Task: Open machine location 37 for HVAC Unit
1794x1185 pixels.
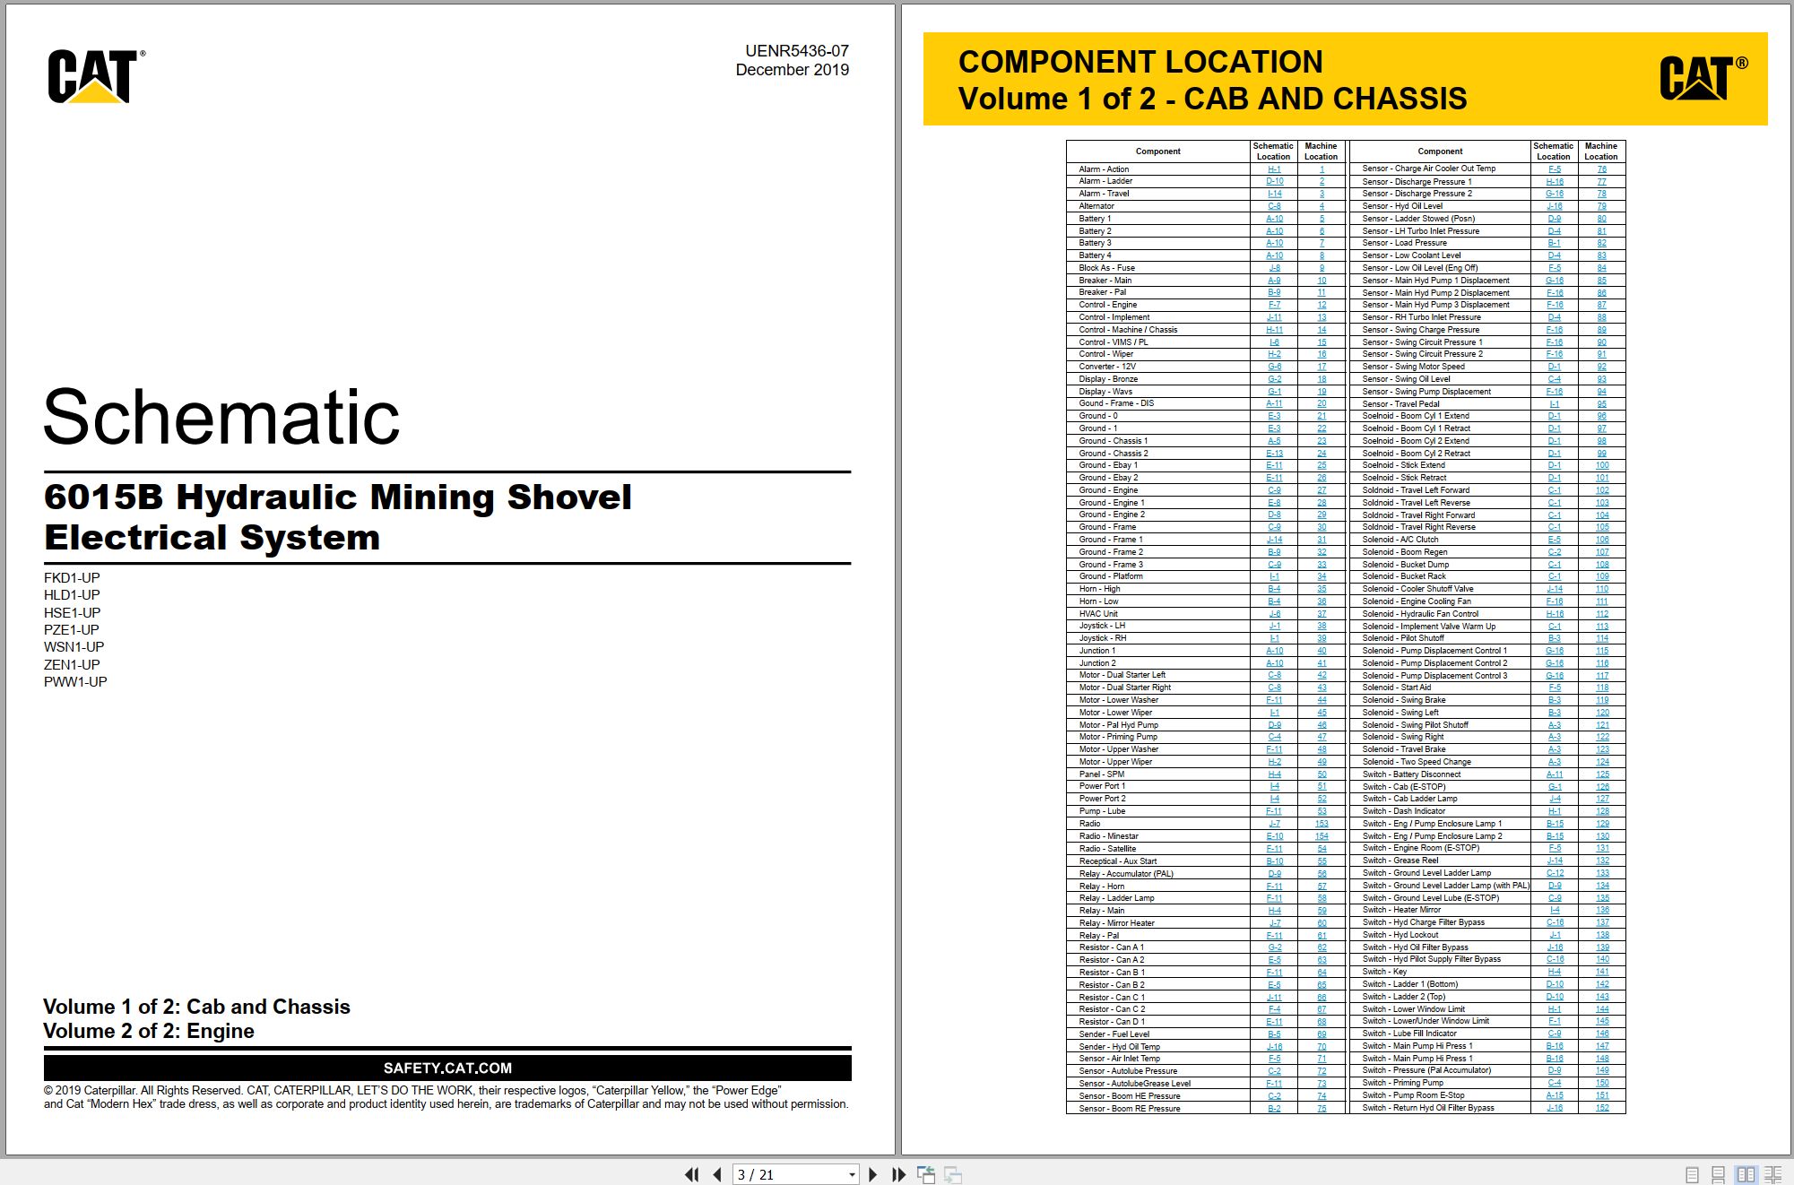Action: (x=1322, y=614)
